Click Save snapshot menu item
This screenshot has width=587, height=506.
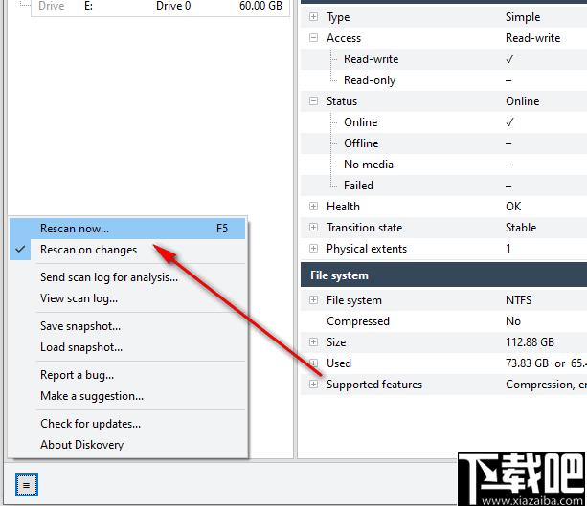(x=127, y=326)
